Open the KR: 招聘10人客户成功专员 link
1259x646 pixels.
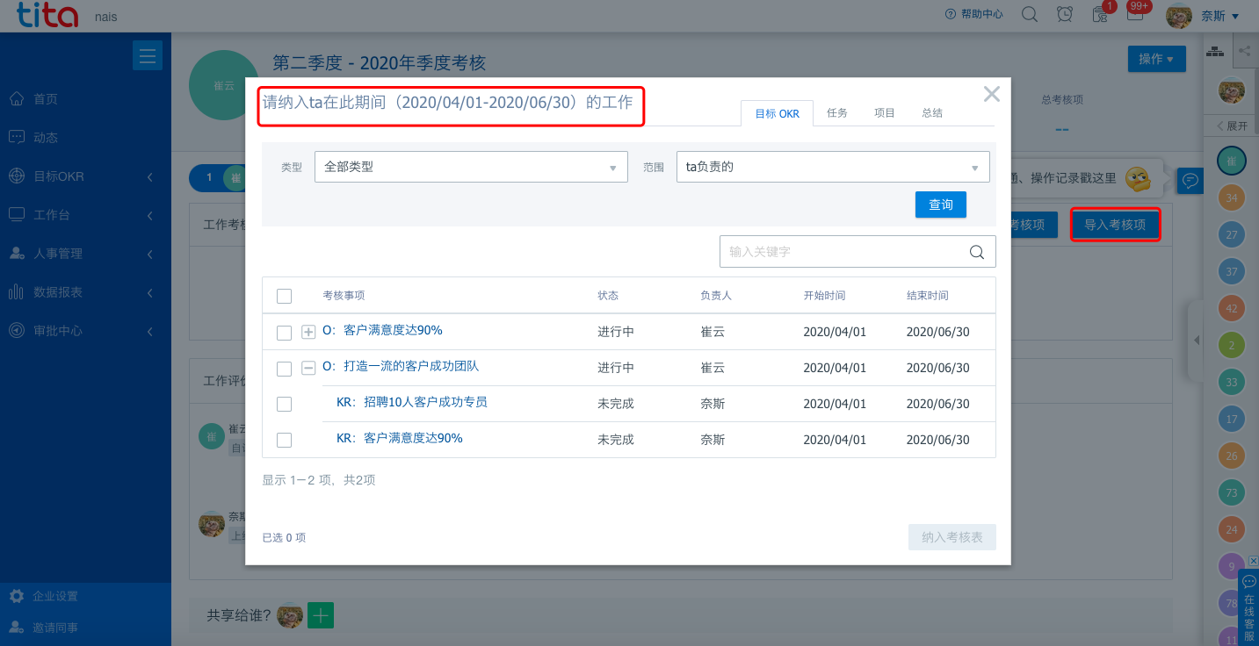(x=412, y=402)
